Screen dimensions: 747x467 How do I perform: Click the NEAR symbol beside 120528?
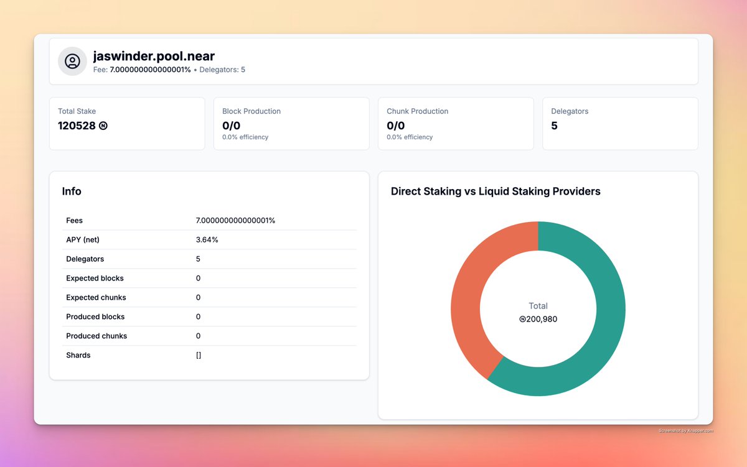coord(103,126)
